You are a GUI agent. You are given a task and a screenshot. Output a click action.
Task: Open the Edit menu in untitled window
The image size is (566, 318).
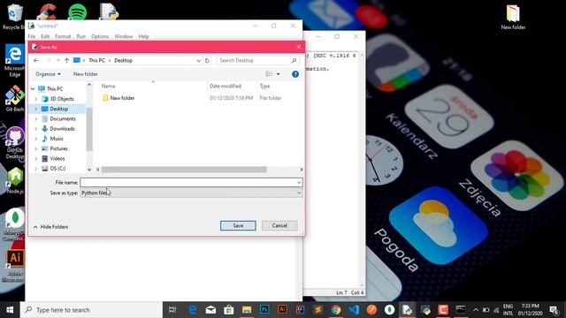click(x=45, y=36)
